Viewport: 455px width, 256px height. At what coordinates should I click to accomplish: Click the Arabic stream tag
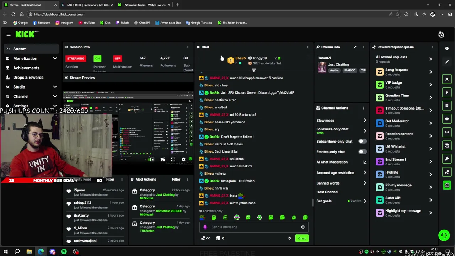point(334,70)
